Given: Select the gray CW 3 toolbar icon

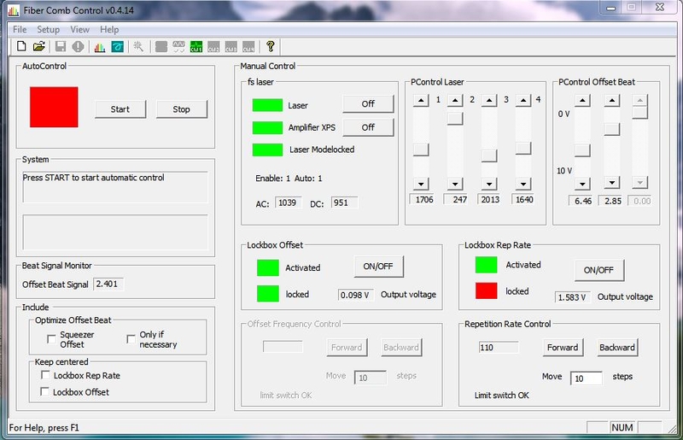Looking at the screenshot, I should pyautogui.click(x=231, y=47).
